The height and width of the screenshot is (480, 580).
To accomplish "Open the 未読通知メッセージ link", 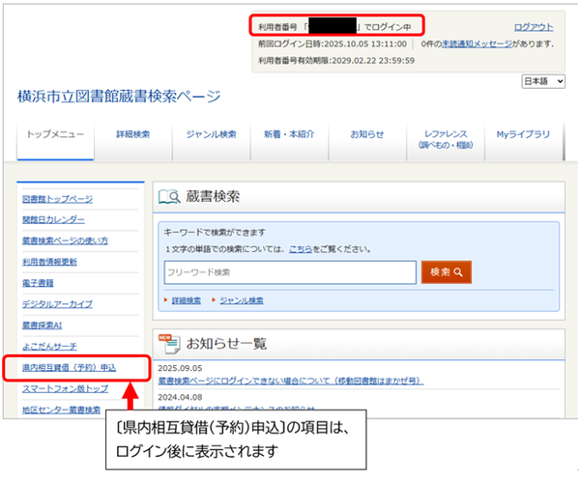I will point(477,43).
